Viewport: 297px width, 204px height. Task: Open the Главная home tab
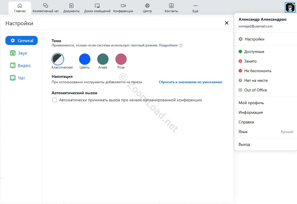pos(20,8)
